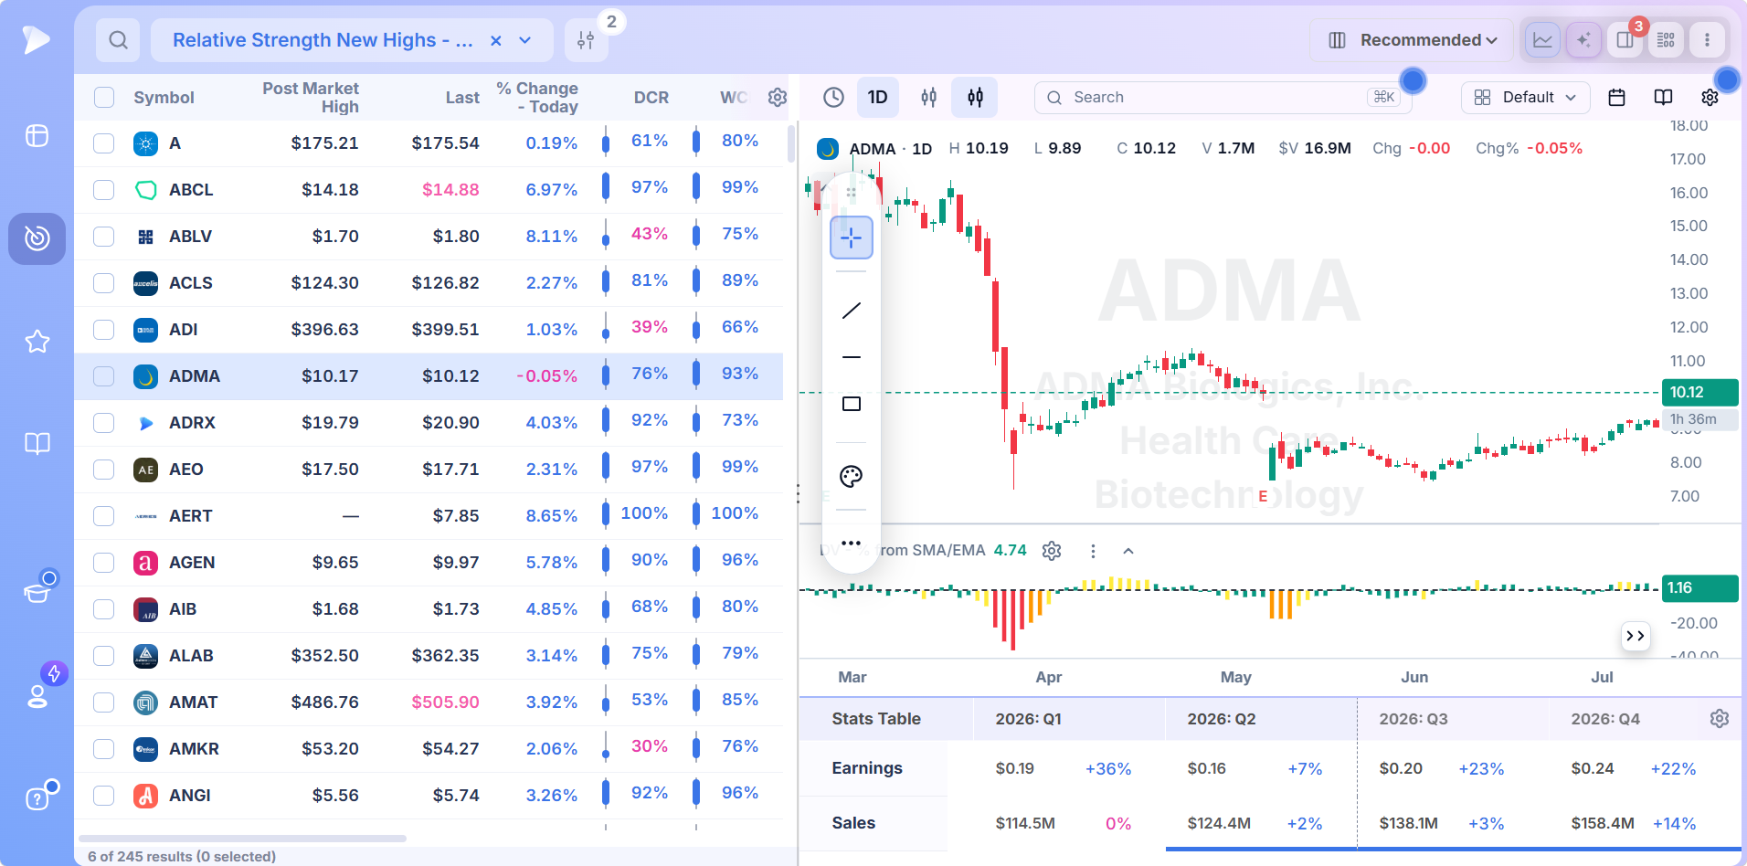The width and height of the screenshot is (1747, 866).
Task: Open more drawing tools ellipsis
Action: pyautogui.click(x=851, y=543)
